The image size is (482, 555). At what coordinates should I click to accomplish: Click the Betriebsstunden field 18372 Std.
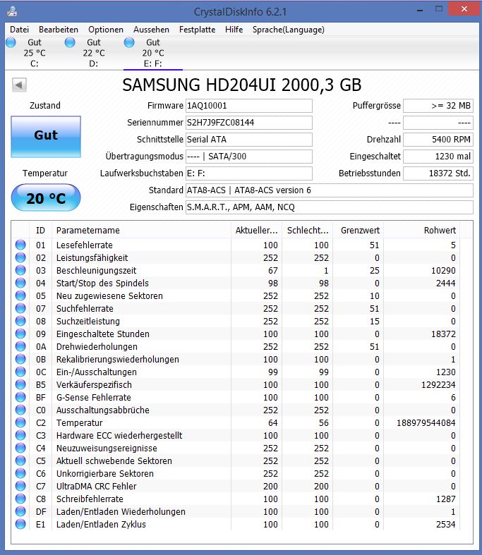[x=438, y=173]
